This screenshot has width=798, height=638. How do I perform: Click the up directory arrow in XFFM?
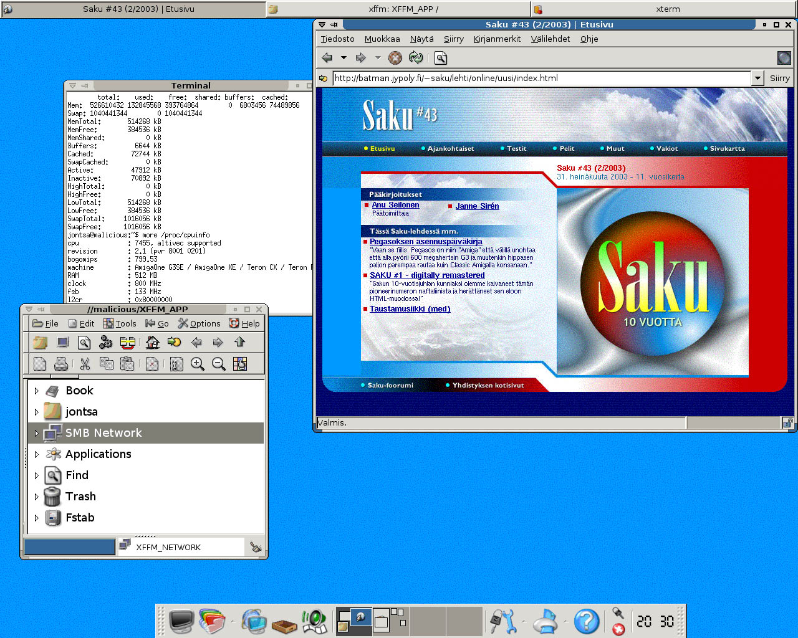pyautogui.click(x=239, y=341)
